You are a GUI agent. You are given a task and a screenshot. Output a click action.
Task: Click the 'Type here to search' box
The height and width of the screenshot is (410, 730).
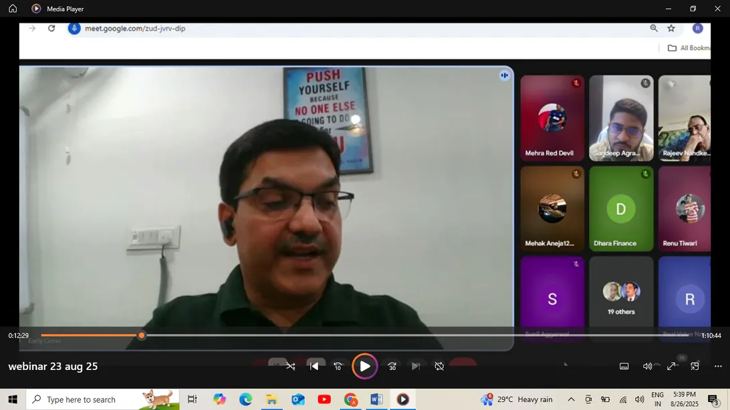pyautogui.click(x=102, y=399)
